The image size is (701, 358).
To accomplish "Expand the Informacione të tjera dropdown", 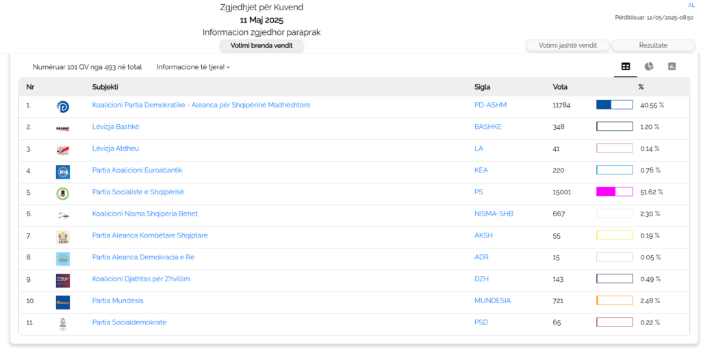I will pyautogui.click(x=193, y=67).
